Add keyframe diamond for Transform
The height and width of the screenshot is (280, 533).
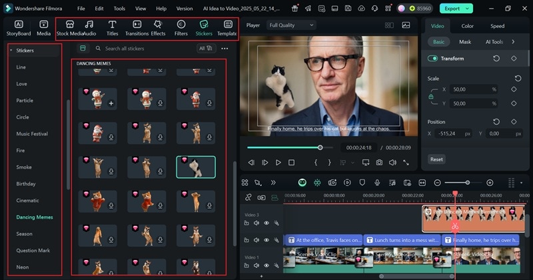(514, 59)
